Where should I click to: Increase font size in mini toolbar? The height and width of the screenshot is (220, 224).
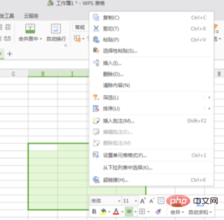(x=143, y=201)
